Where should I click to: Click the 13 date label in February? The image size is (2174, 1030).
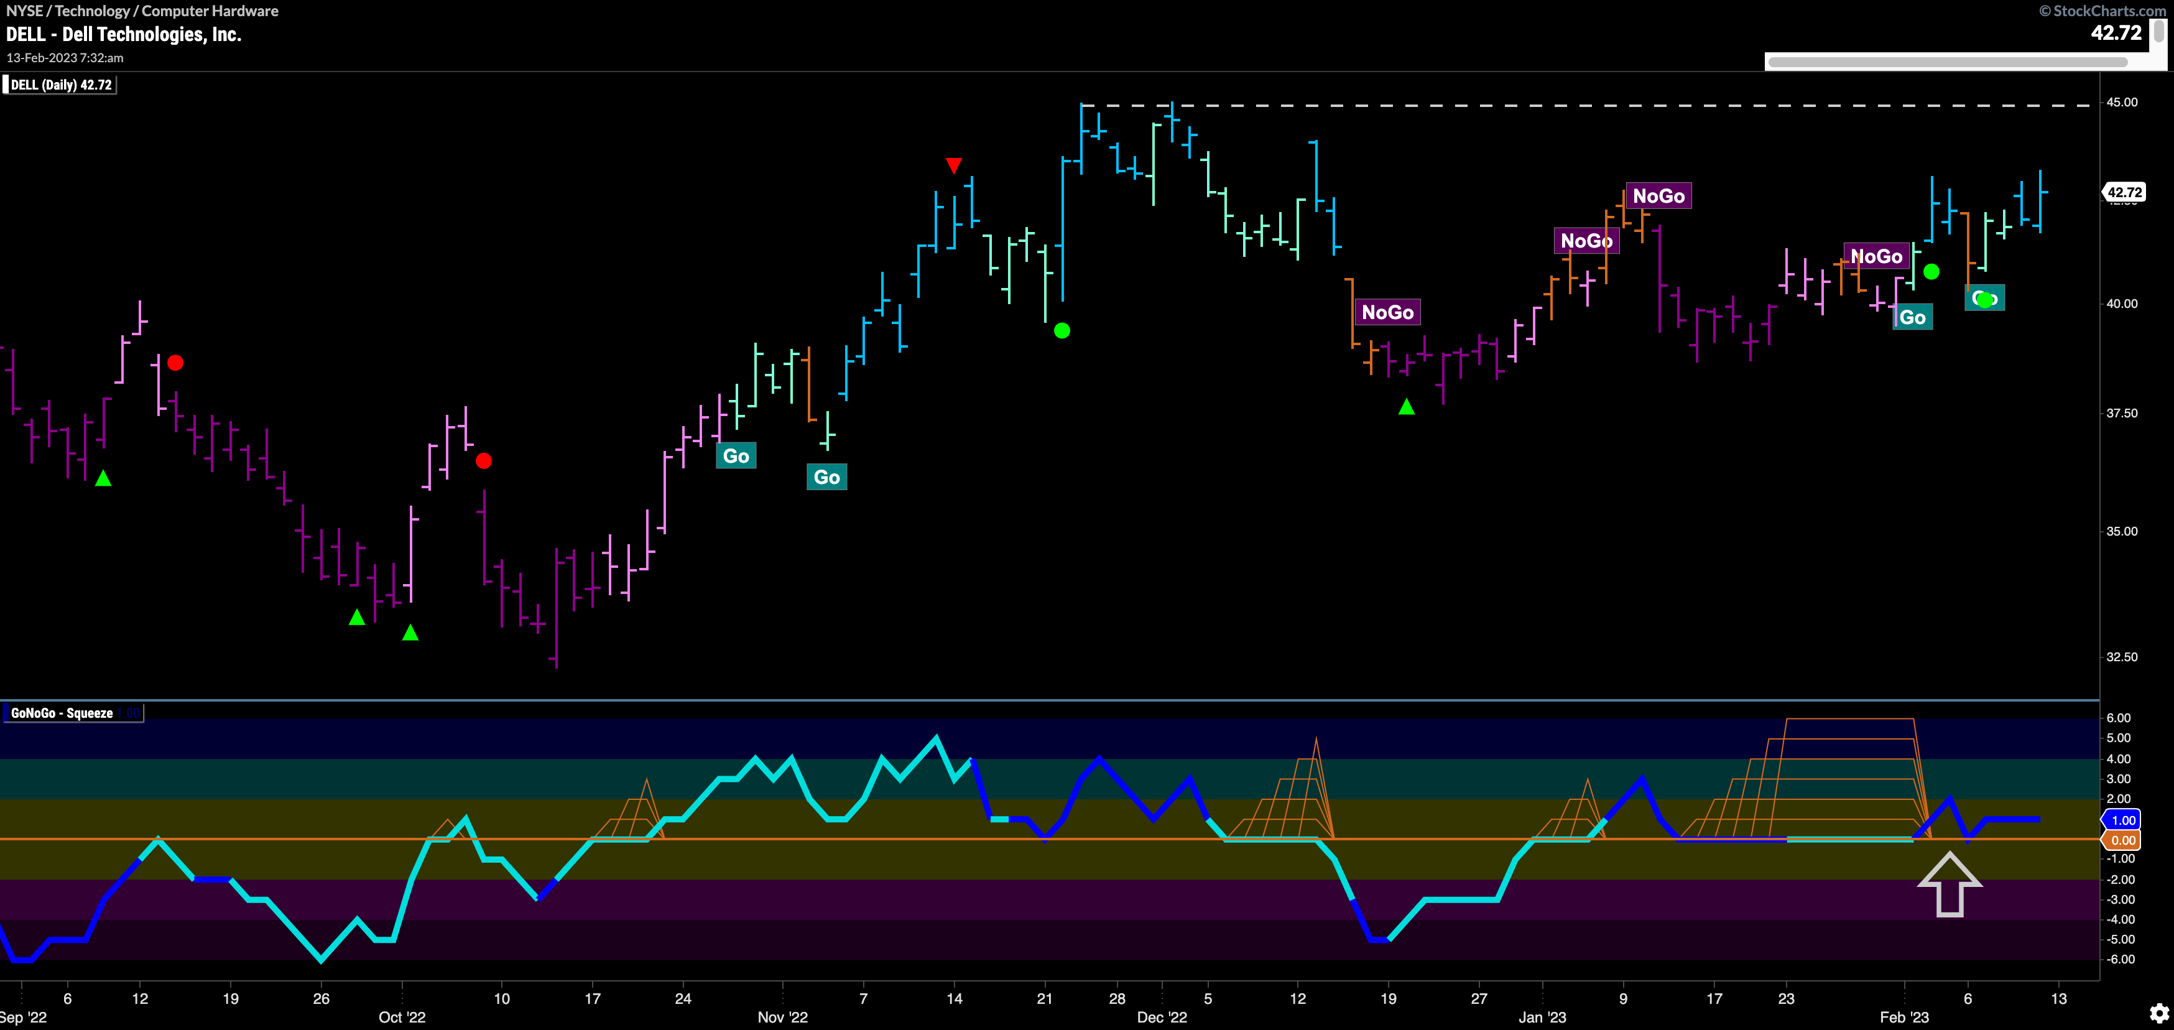click(x=2058, y=999)
